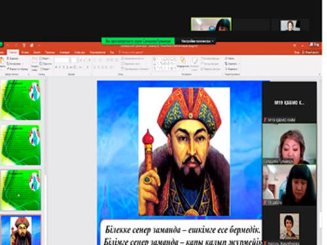Screen dimensions: 327x245
Task: Open the Вид ribbon tab
Action: click(x=112, y=52)
